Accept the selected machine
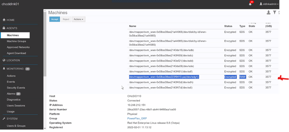Screen dimensions: 289x132 [55, 19]
